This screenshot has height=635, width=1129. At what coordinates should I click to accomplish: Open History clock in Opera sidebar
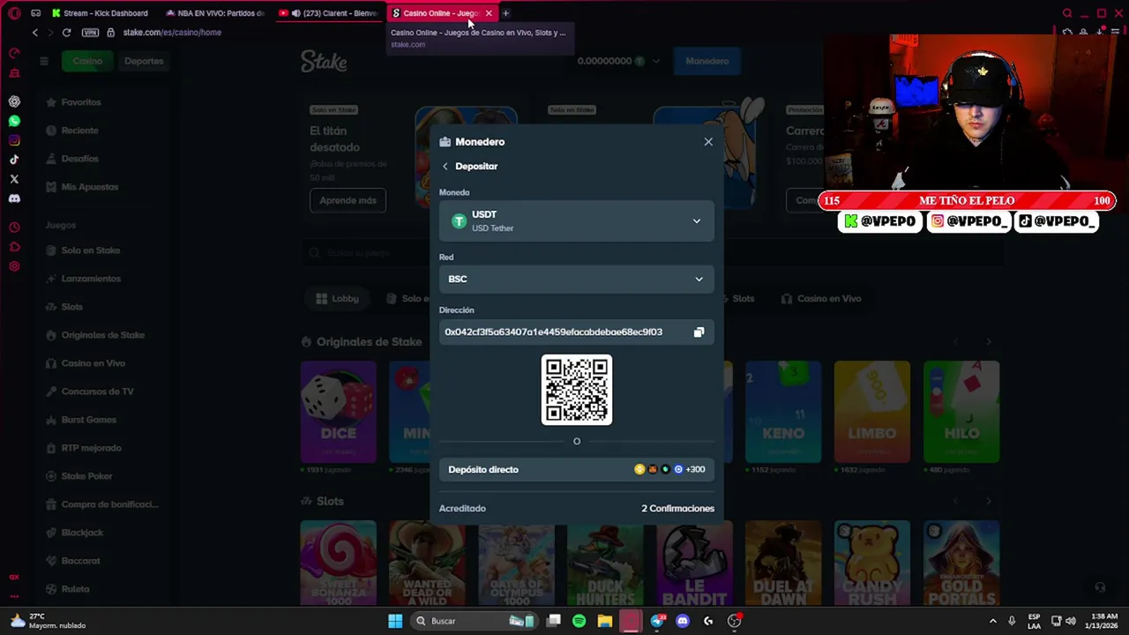(14, 228)
